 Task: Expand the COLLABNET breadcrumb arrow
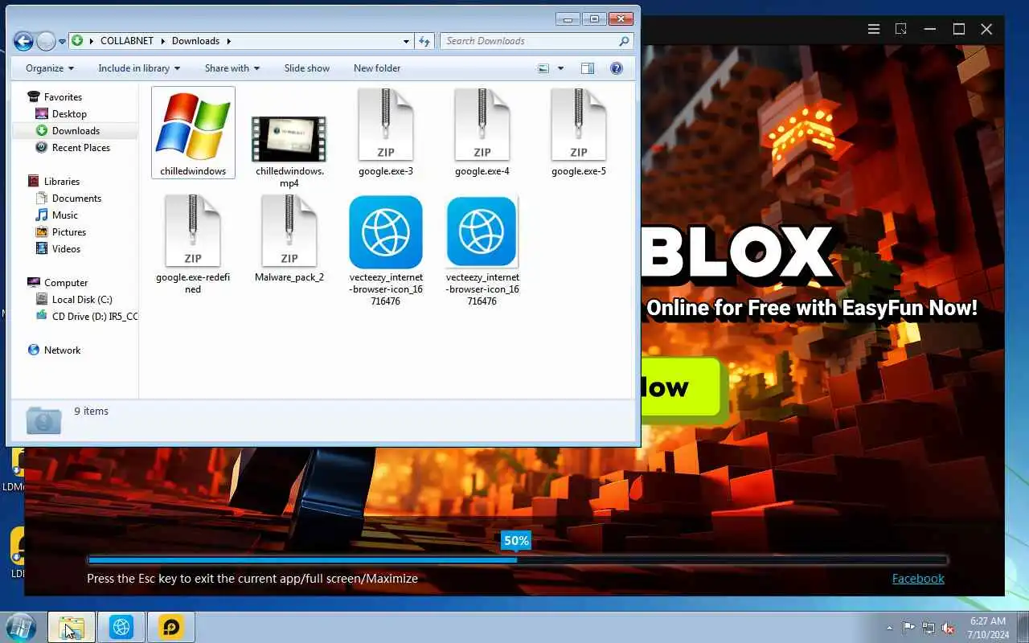[163, 41]
